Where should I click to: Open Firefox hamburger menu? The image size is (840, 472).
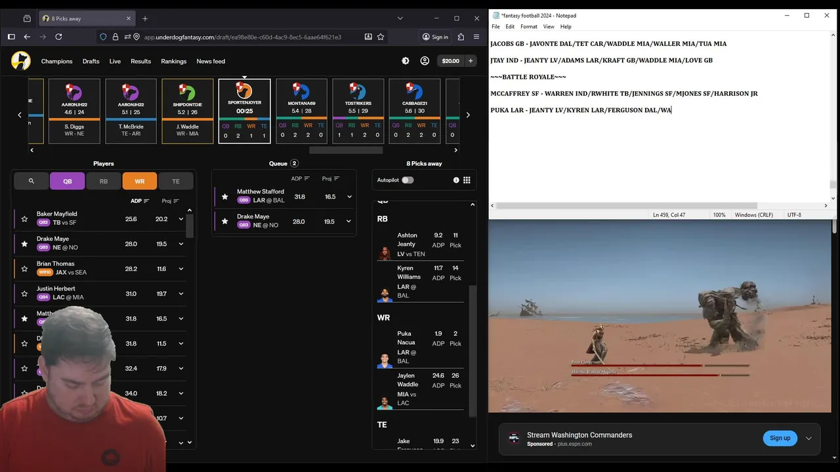tap(476, 37)
